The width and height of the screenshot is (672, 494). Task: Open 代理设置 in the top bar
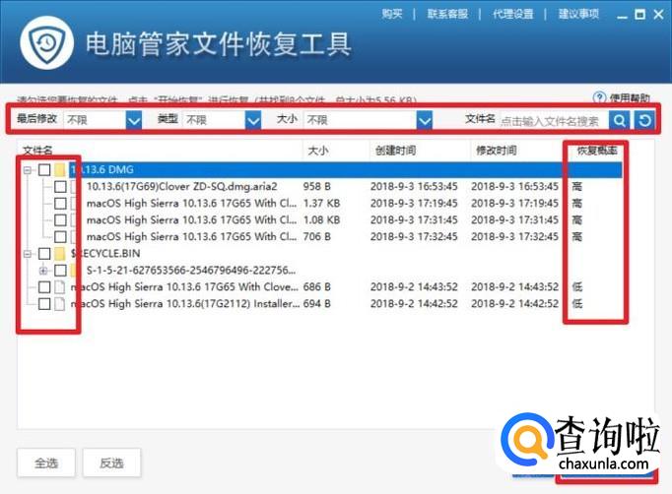pyautogui.click(x=512, y=14)
